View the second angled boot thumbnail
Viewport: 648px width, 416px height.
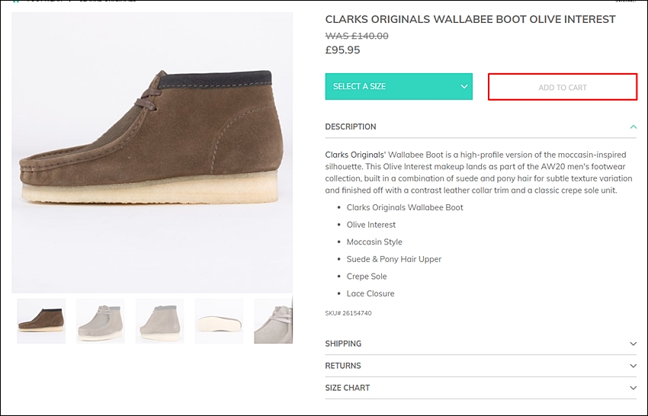click(x=101, y=321)
